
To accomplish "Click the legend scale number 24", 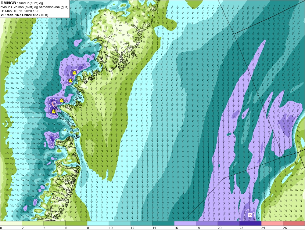I will (x=263, y=228).
